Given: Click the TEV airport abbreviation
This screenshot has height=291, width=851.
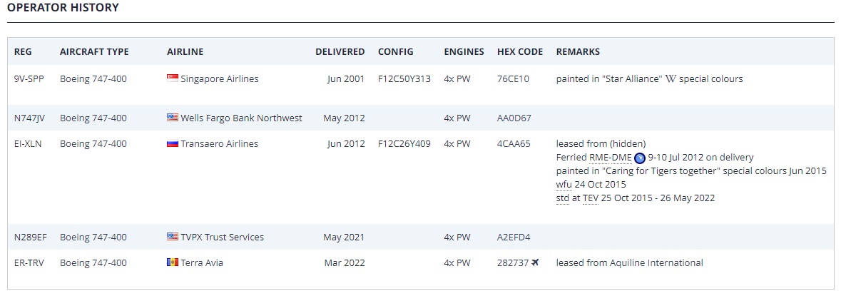Looking at the screenshot, I should (x=590, y=198).
